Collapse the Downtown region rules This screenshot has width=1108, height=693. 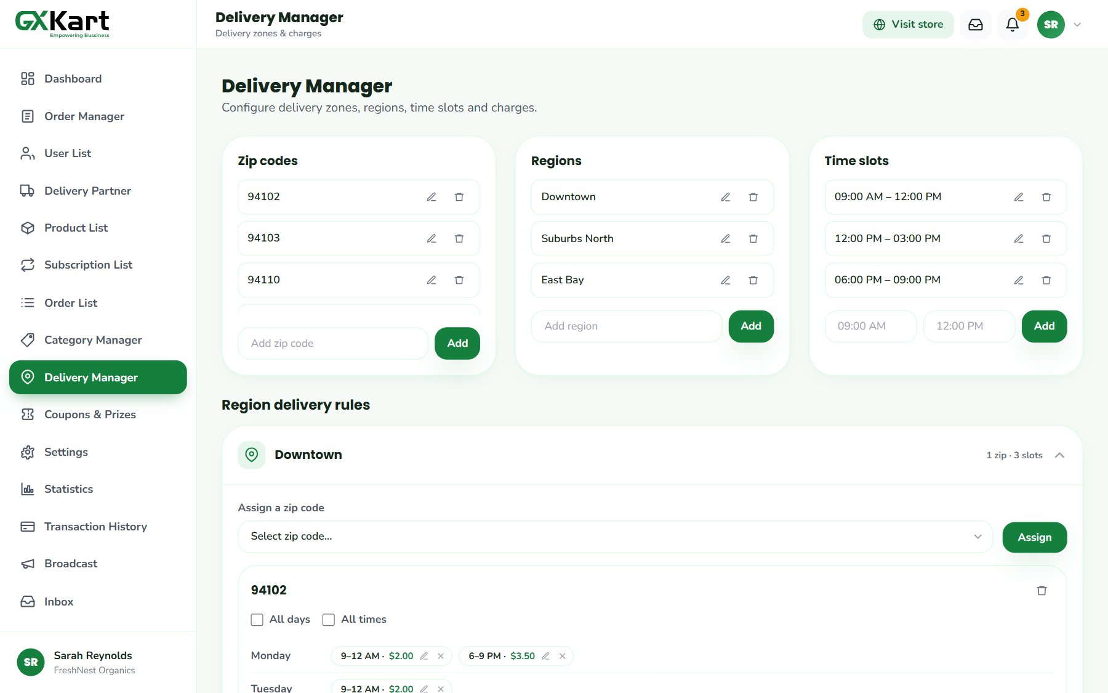click(1059, 455)
